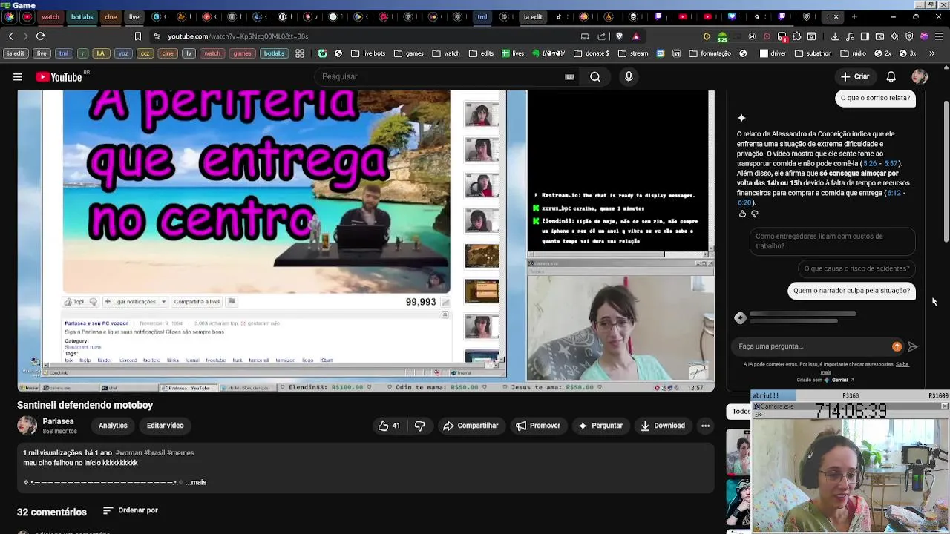The height and width of the screenshot is (534, 950).
Task: Open more actions three-dot menu under video
Action: point(705,426)
